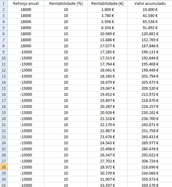
Task: Select the cell with 224.257 €
Action: [x=150, y=106]
